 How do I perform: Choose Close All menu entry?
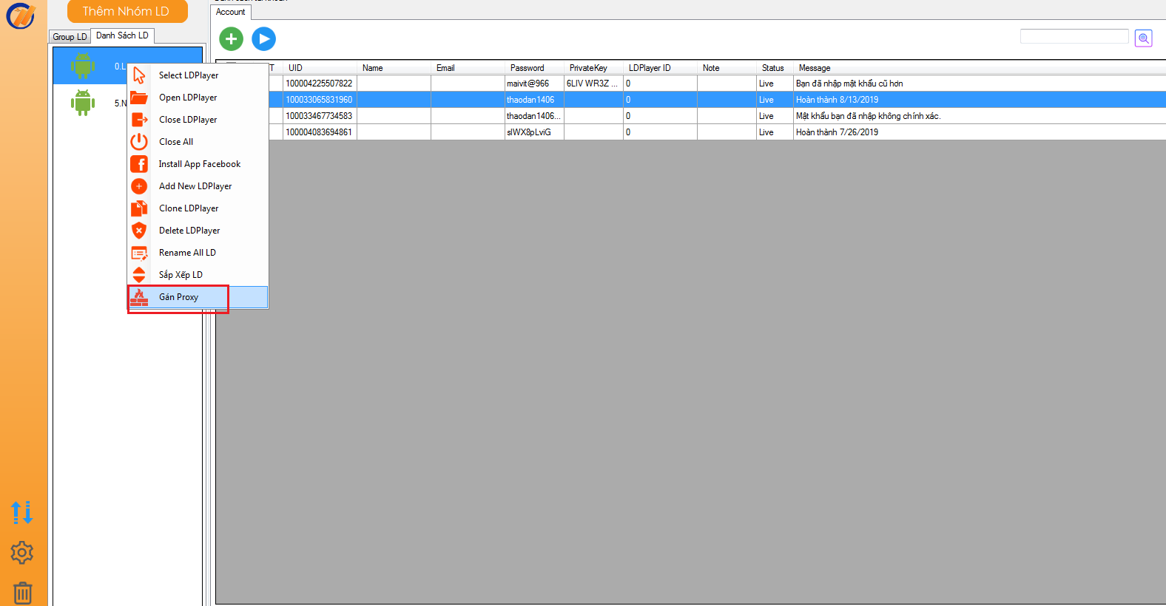click(x=198, y=142)
